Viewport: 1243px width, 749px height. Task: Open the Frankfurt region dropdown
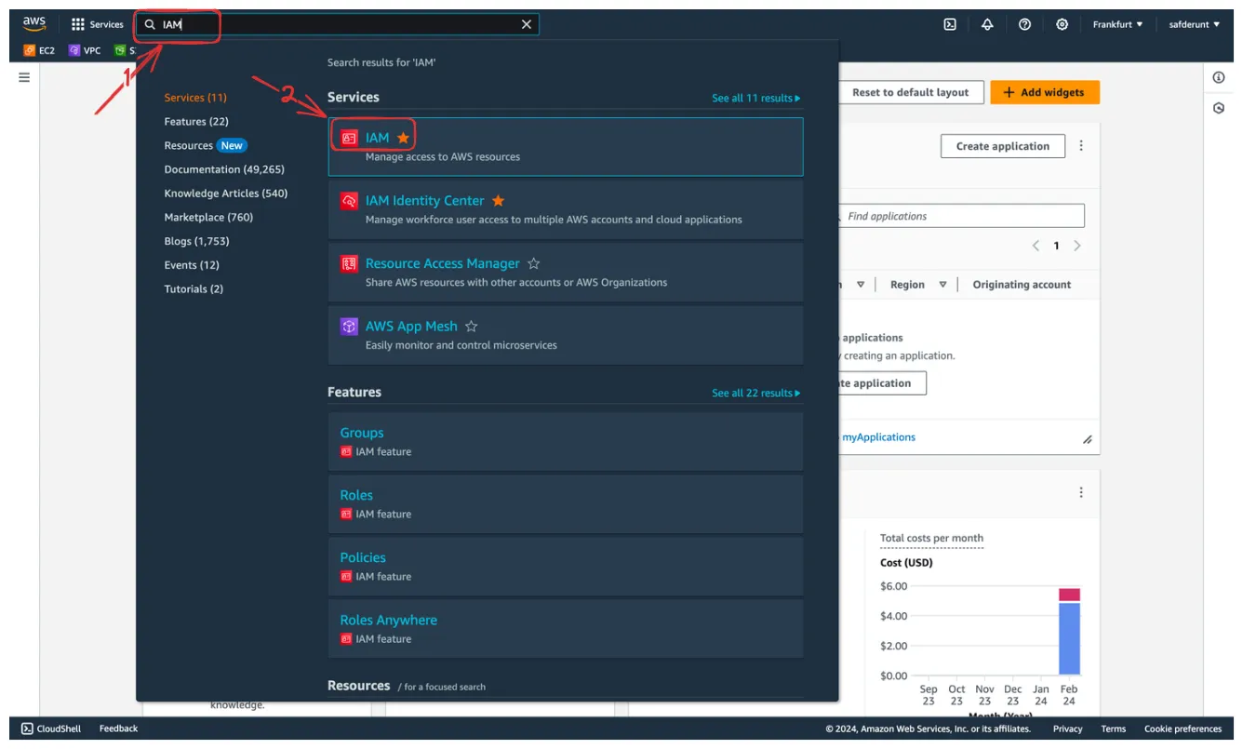pyautogui.click(x=1117, y=25)
